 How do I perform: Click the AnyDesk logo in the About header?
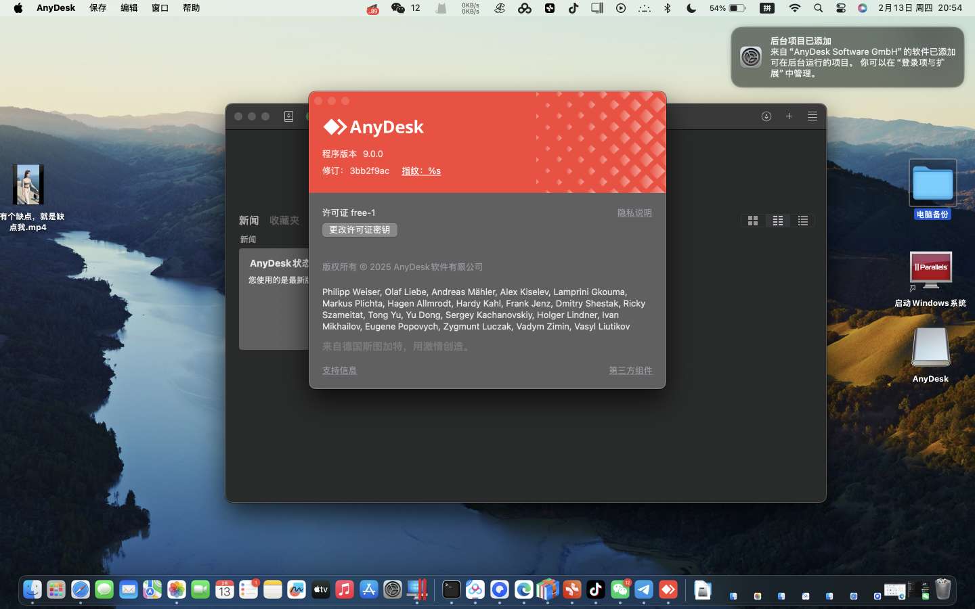(373, 127)
